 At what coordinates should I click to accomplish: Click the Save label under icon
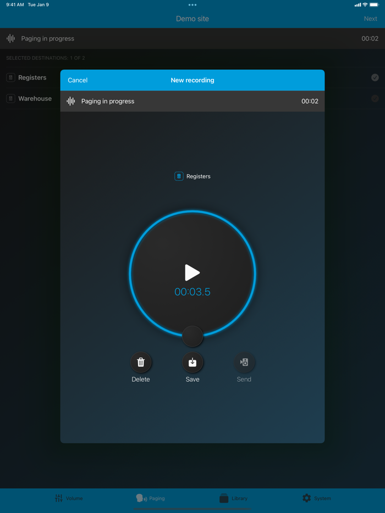[x=193, y=379]
